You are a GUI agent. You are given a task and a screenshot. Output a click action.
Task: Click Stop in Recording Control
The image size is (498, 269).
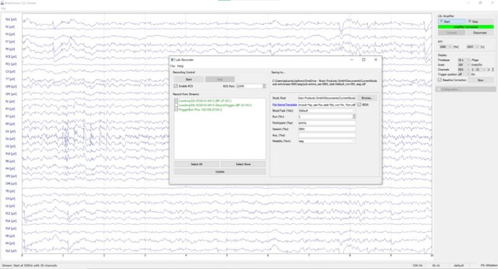[220, 80]
